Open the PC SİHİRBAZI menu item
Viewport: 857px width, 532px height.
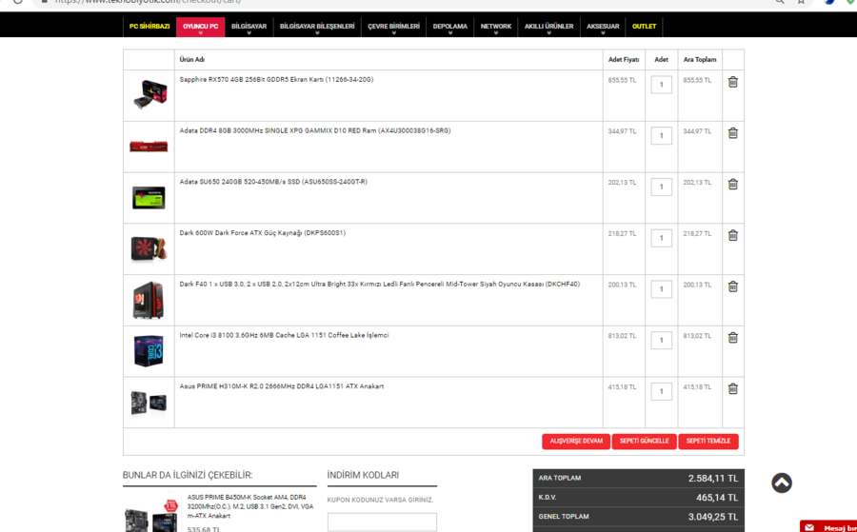149,27
